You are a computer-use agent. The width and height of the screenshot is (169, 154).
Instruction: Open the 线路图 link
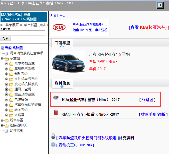point(147,100)
